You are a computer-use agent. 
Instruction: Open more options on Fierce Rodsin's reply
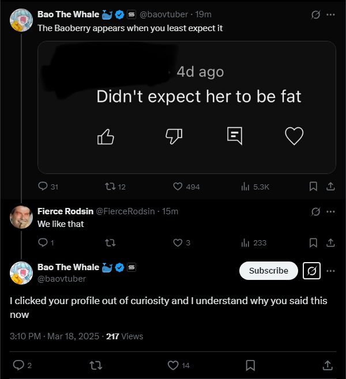[330, 211]
